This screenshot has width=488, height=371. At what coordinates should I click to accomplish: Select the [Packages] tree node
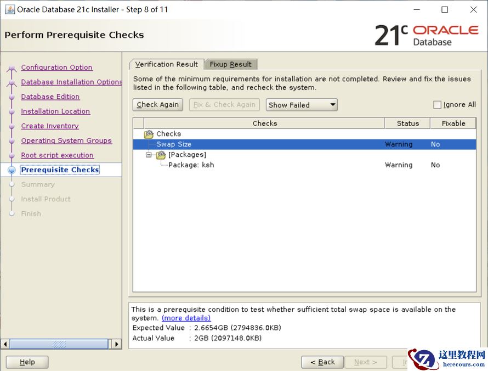tap(187, 155)
